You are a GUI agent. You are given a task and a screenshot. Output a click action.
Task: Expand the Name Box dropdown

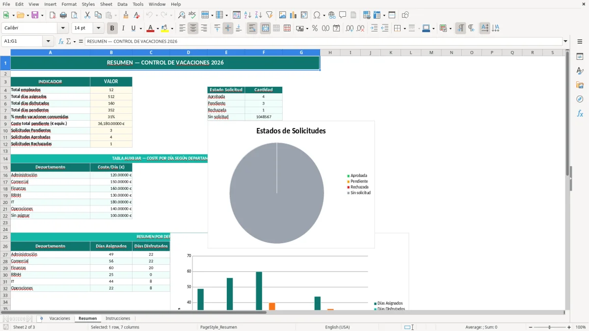[48, 41]
